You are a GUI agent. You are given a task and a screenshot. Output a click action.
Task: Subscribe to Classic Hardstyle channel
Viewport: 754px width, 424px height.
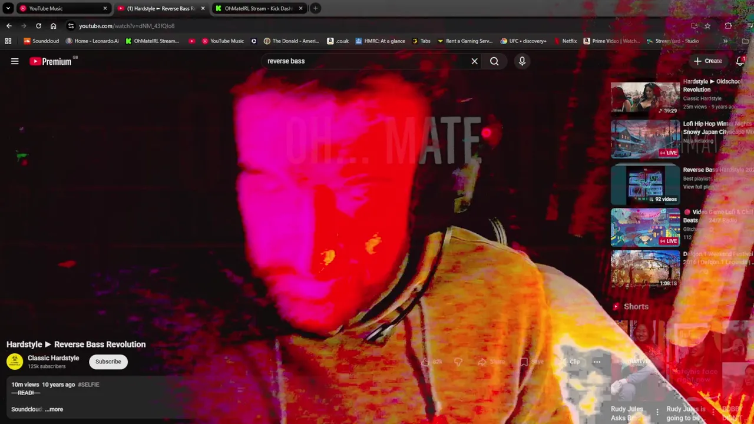click(108, 362)
